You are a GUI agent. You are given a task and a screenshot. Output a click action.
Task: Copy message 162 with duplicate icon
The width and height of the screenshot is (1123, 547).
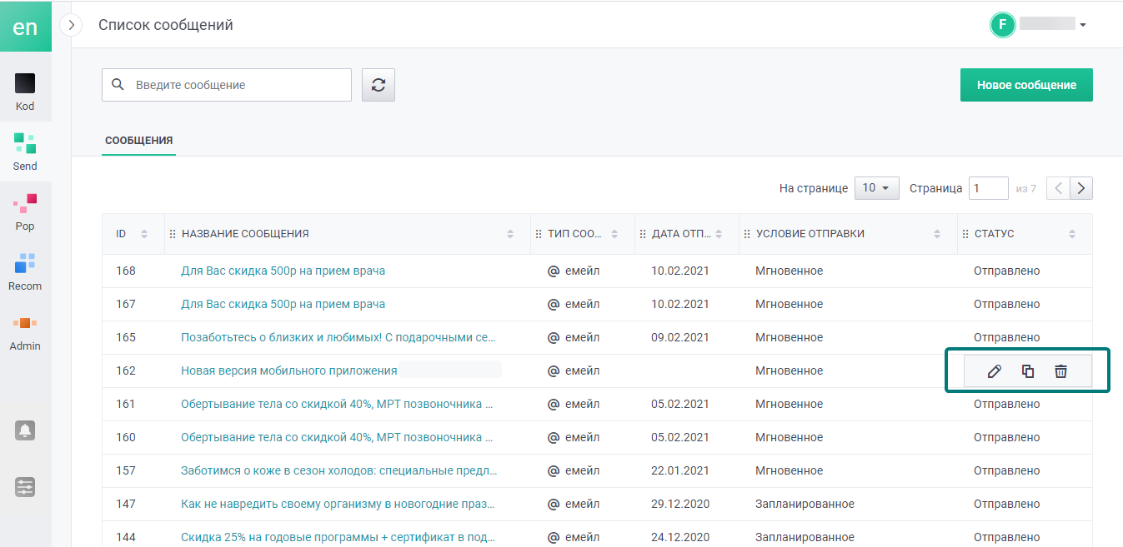click(x=1028, y=371)
